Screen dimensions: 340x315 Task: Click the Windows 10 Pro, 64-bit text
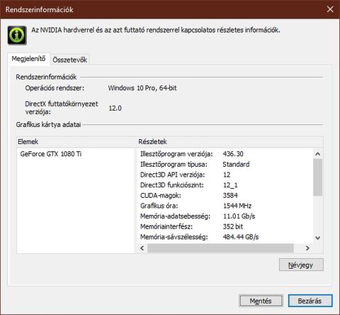click(x=142, y=88)
